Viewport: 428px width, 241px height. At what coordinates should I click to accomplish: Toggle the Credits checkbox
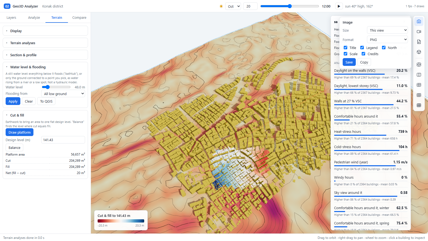pyautogui.click(x=363, y=54)
